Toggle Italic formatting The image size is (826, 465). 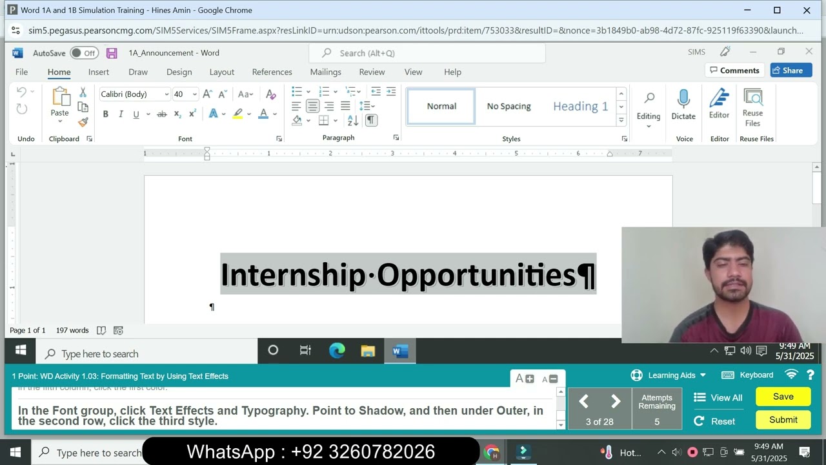tap(121, 114)
